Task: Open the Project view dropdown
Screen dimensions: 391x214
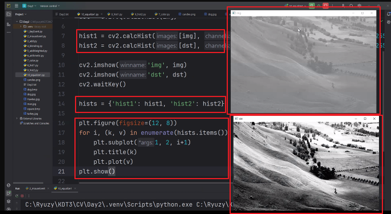Action: [21, 14]
